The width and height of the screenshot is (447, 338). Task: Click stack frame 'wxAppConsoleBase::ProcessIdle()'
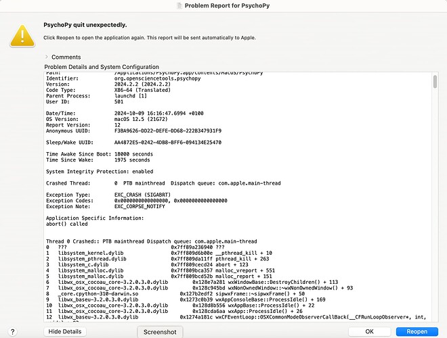tap(186, 299)
